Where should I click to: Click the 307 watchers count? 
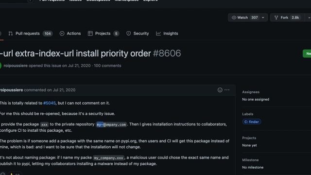tap(255, 17)
